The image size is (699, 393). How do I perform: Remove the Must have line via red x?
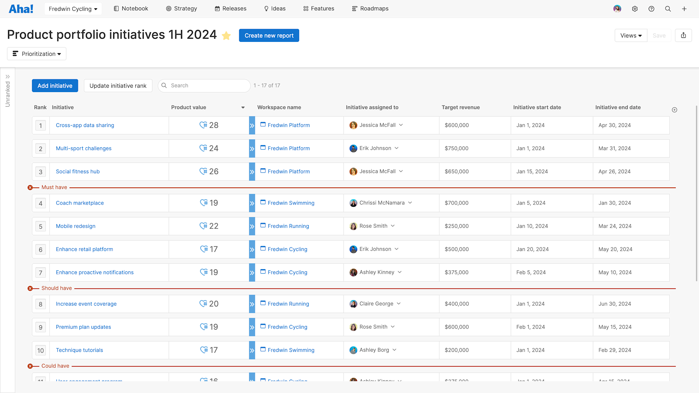31,187
